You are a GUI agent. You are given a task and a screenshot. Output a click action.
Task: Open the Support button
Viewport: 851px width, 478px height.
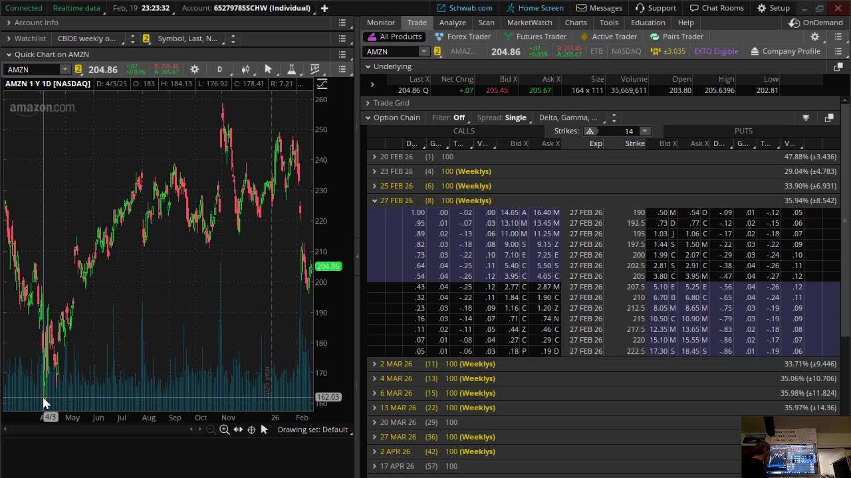coord(656,8)
